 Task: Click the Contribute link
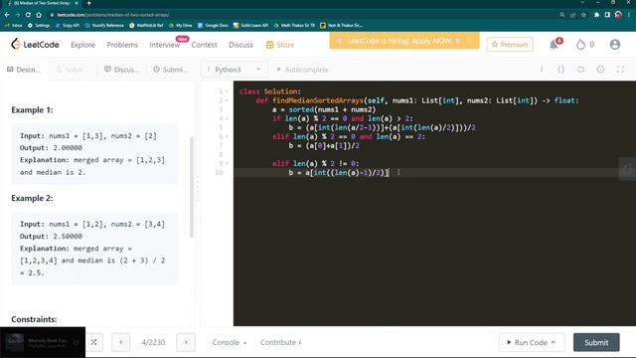[x=280, y=342]
